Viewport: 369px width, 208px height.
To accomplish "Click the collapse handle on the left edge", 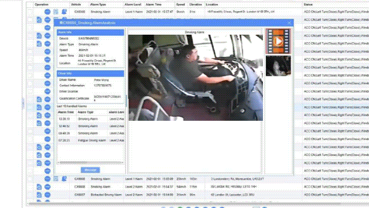I will click(23, 104).
